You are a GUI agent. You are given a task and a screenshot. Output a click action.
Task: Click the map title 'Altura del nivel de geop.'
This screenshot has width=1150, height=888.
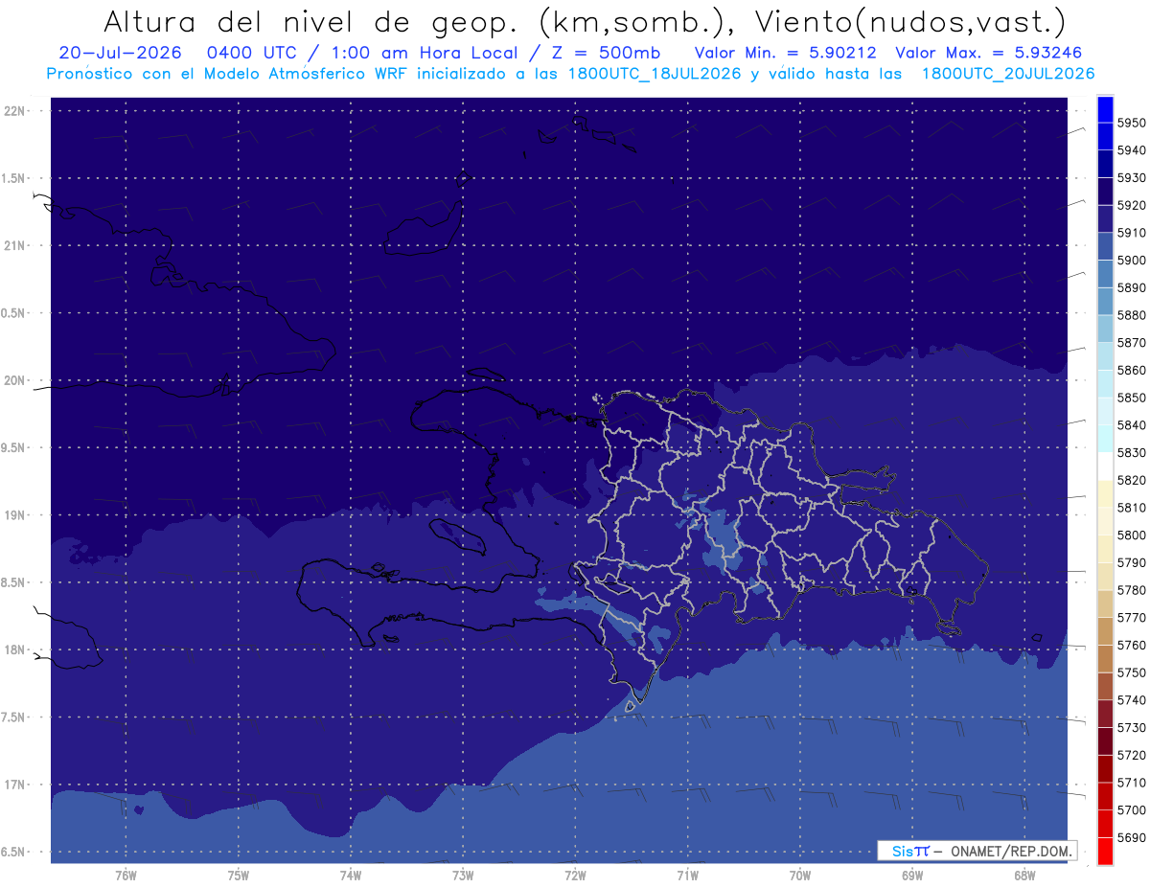pos(313,22)
